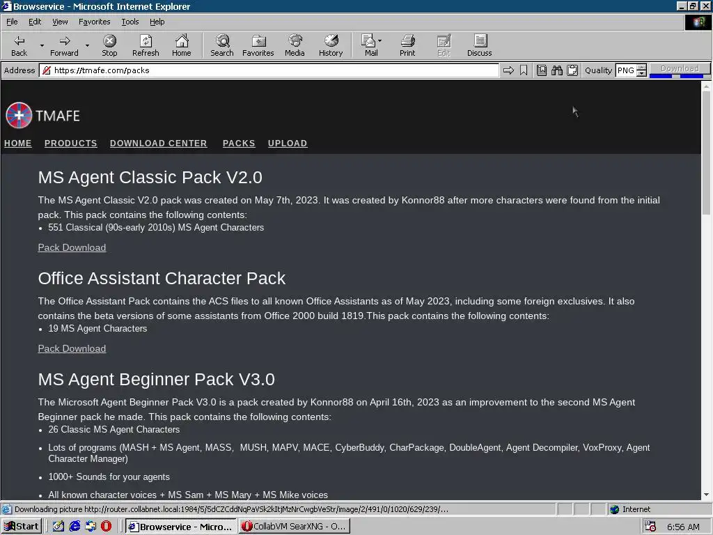The image size is (713, 535).
Task: Open the Favorites menu
Action: click(94, 22)
